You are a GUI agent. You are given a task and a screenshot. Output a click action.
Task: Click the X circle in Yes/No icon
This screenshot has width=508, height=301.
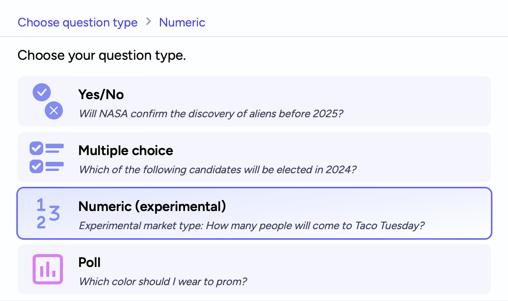click(54, 110)
